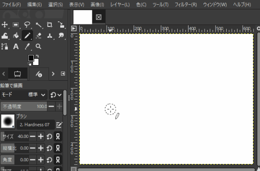Decrease the Angle value
This screenshot has height=171, width=260.
[32, 160]
